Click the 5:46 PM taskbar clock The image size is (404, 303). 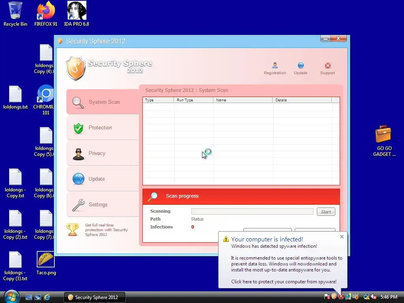click(x=389, y=297)
